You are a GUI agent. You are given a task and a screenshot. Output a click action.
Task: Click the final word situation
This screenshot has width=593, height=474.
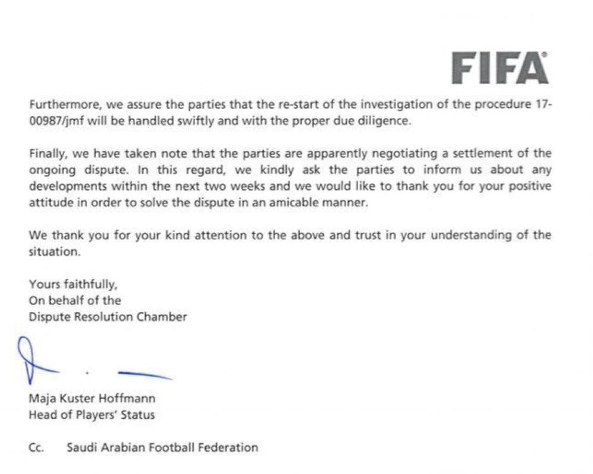pyautogui.click(x=53, y=251)
